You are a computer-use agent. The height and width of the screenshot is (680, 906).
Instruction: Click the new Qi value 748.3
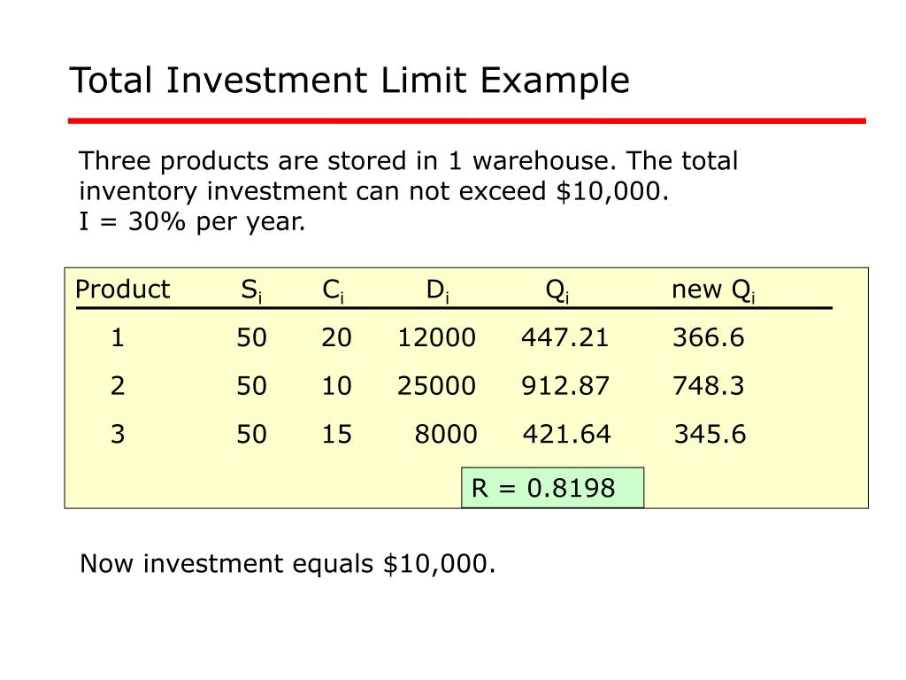tap(709, 386)
